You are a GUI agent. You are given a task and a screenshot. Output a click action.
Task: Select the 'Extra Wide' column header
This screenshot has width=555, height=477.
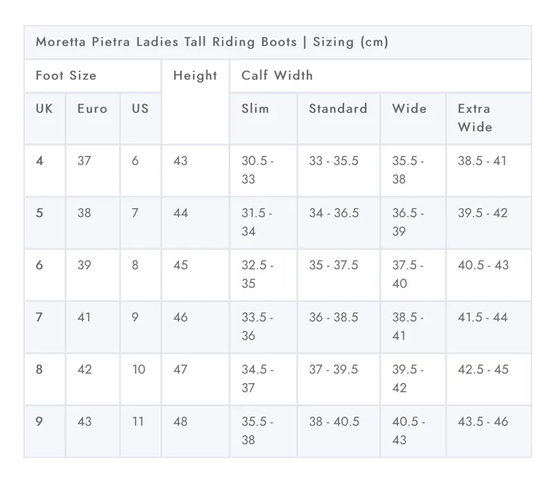point(475,118)
